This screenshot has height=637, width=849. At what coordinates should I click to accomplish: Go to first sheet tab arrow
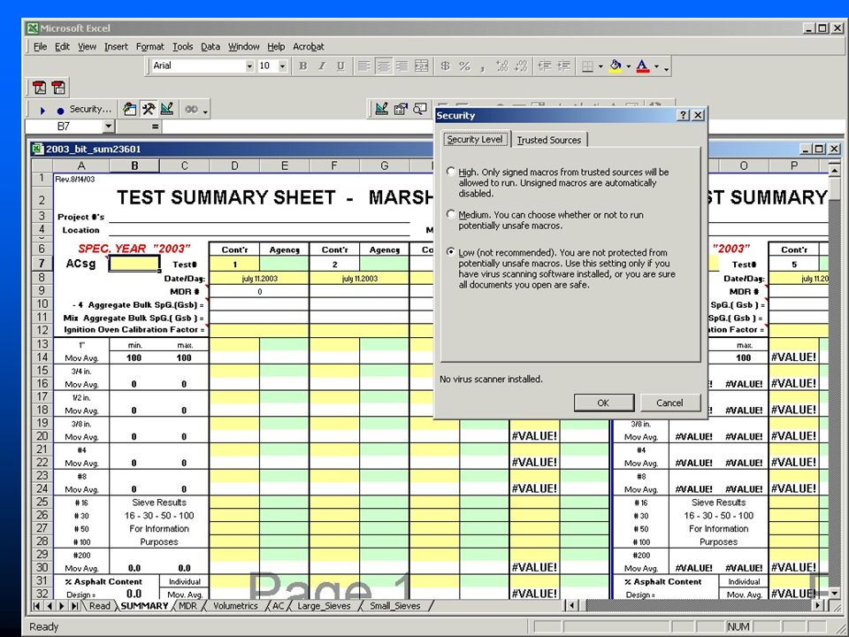(37, 605)
